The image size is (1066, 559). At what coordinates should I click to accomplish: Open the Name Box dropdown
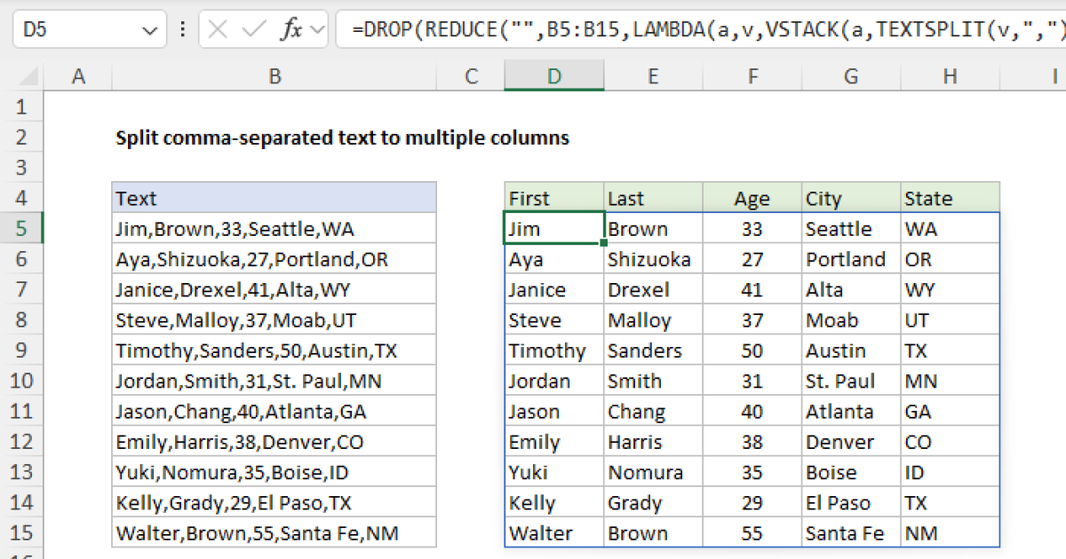click(151, 28)
